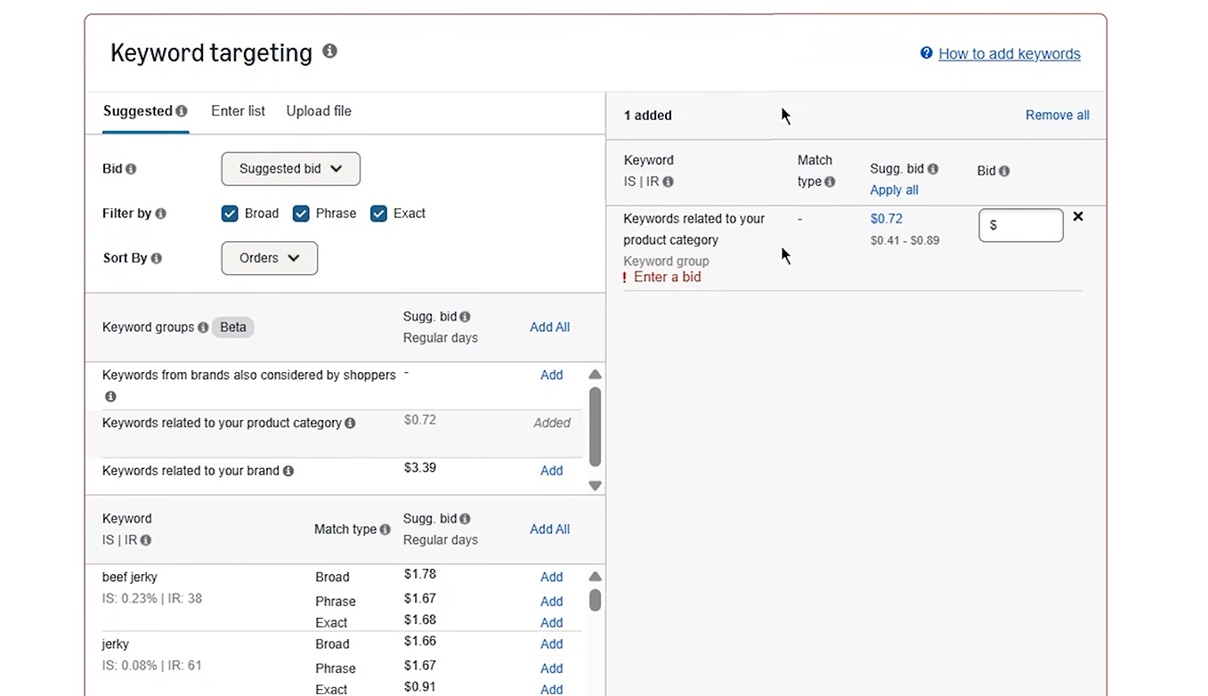The width and height of the screenshot is (1208, 696).
Task: Switch to the Enter list tab
Action: click(238, 111)
